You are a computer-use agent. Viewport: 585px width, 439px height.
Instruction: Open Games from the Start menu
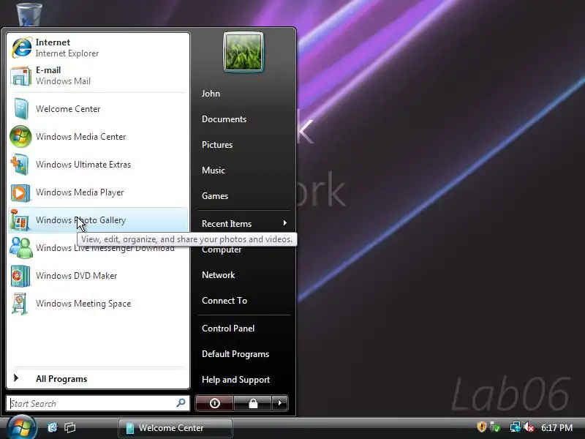[214, 196]
